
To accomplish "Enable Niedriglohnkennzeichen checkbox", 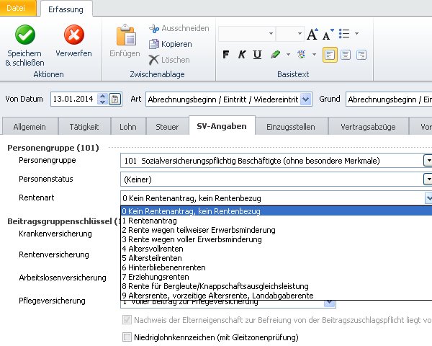I will [127, 337].
